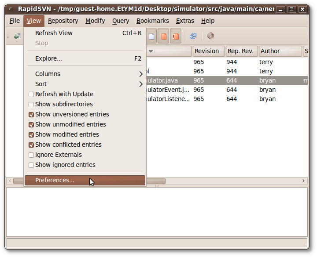Open the Help menu
This screenshot has height=257, width=317.
(208, 21)
